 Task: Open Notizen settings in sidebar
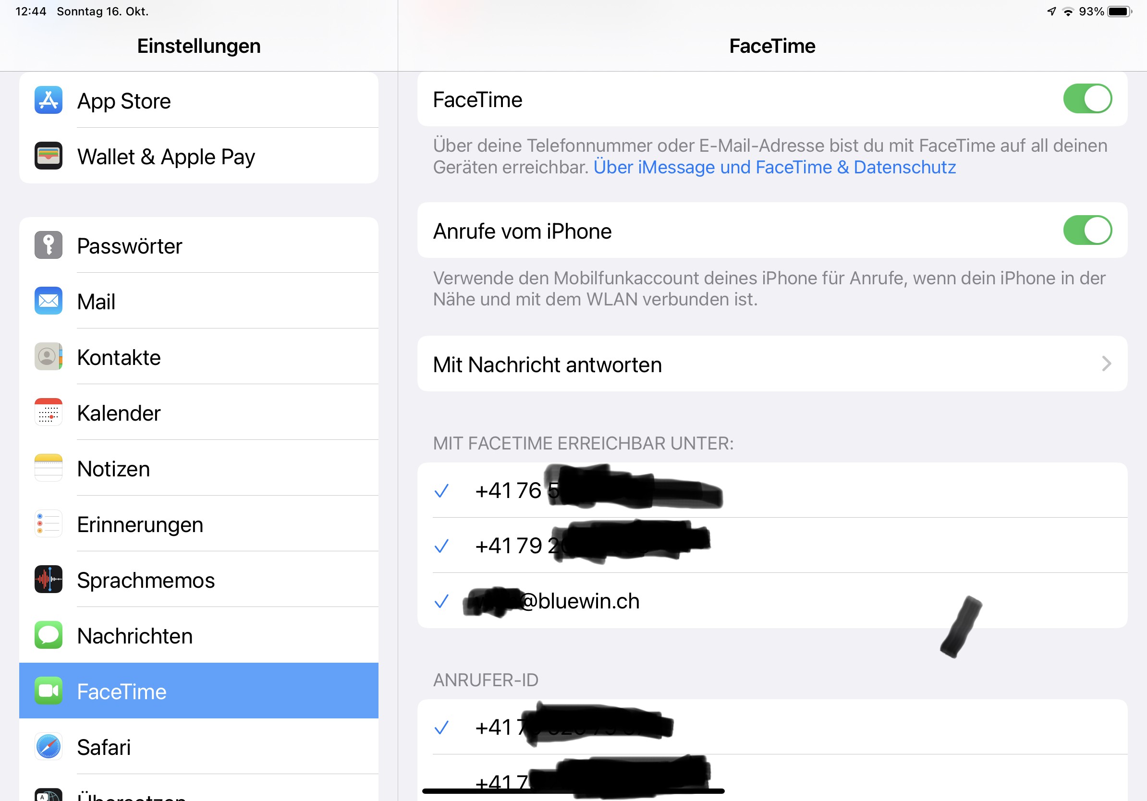click(114, 469)
